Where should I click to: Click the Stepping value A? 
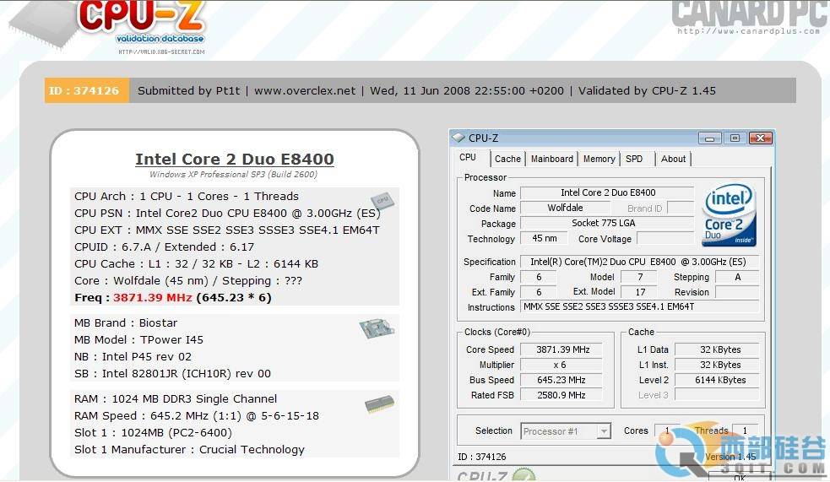click(737, 277)
